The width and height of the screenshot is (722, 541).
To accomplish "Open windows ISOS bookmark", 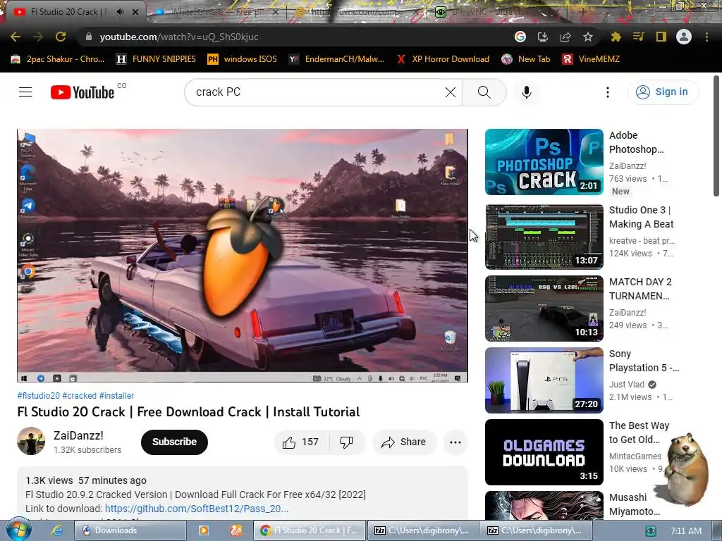I will [243, 59].
